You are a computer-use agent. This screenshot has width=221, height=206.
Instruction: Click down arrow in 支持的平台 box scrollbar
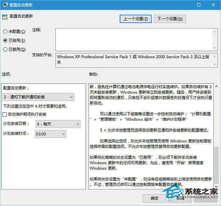pyautogui.click(x=214, y=65)
